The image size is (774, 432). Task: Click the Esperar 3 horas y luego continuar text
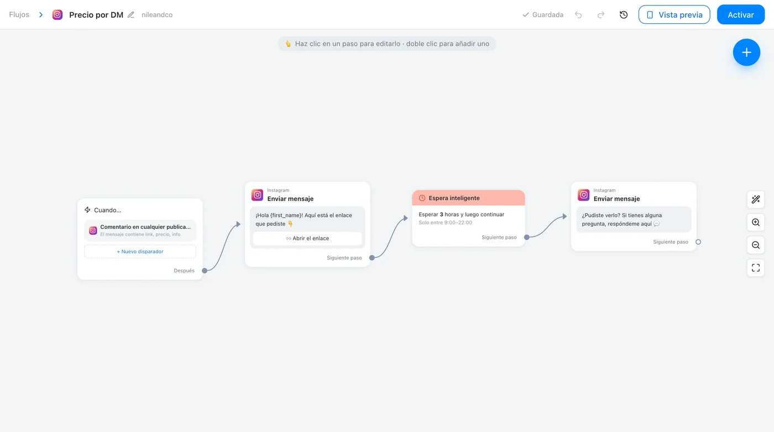click(462, 214)
